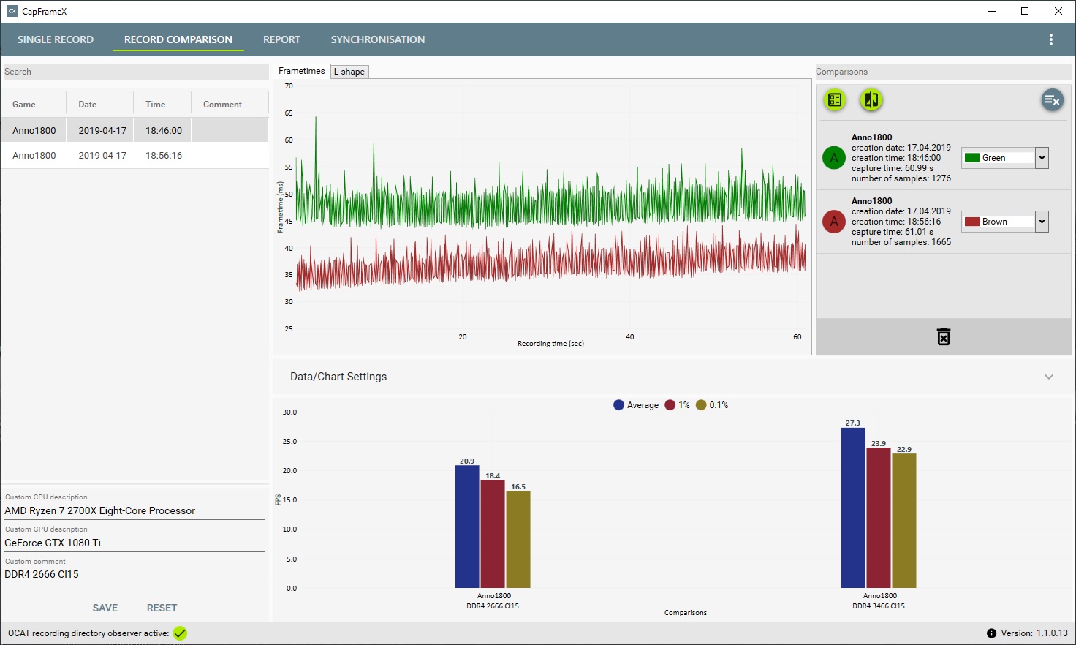
Task: Click the blue remove-all-comparisons icon
Action: click(1052, 100)
